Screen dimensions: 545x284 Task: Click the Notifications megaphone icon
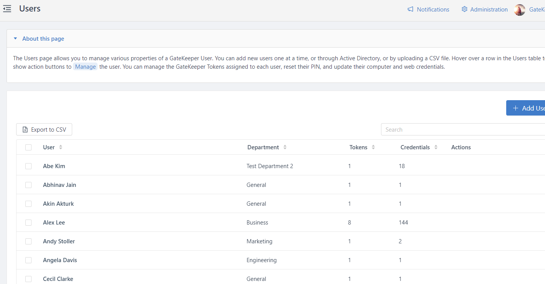411,10
